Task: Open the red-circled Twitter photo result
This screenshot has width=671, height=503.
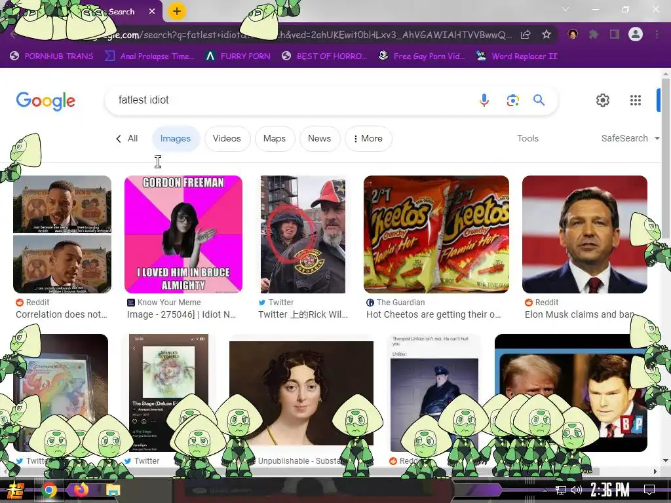Action: coord(303,234)
